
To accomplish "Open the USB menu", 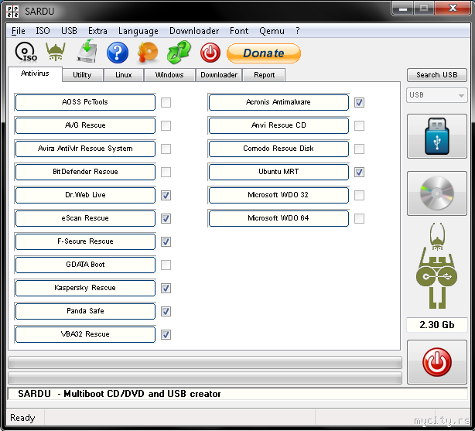I will (69, 31).
